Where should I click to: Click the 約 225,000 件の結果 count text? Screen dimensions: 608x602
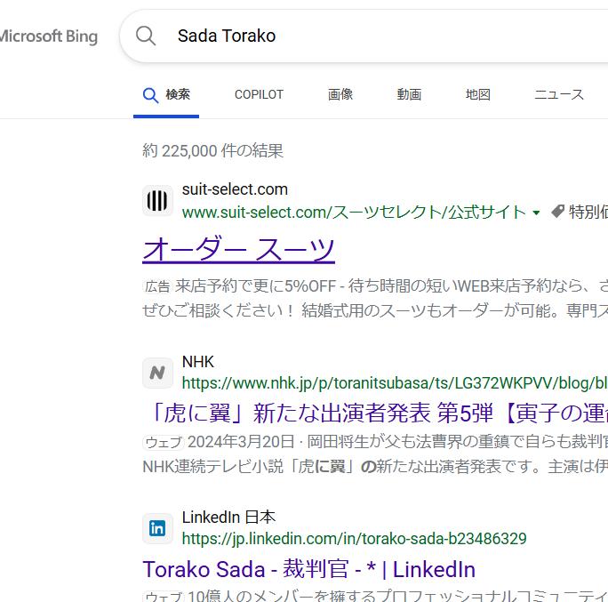click(212, 150)
